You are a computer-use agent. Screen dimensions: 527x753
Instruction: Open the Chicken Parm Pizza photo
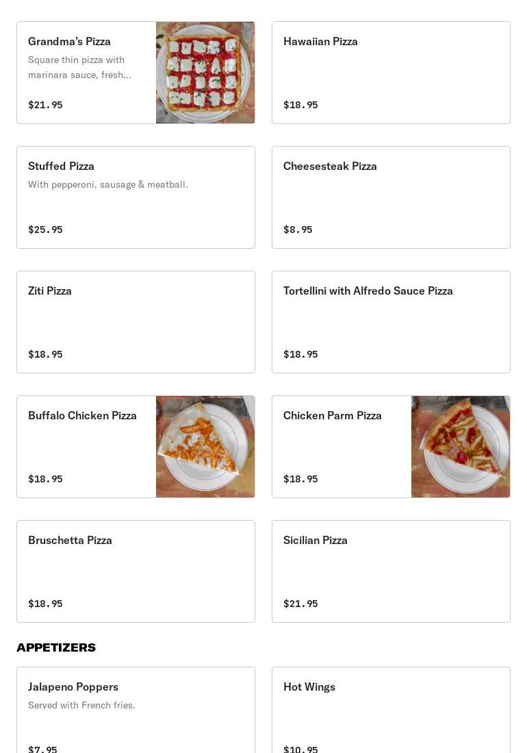(x=461, y=447)
